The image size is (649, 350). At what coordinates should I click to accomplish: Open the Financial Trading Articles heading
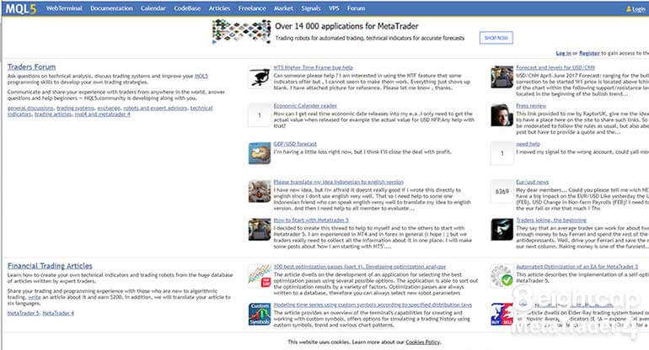click(x=50, y=266)
